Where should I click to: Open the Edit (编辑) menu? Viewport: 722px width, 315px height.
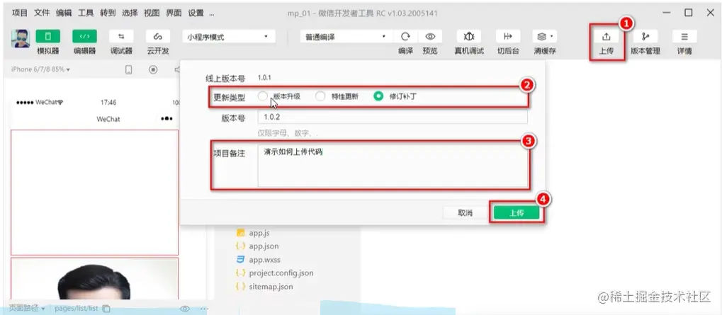(64, 13)
